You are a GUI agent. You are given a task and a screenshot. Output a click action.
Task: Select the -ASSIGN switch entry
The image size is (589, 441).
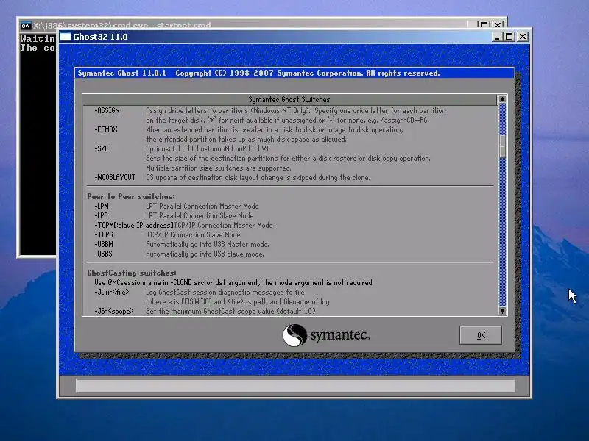pyautogui.click(x=107, y=111)
